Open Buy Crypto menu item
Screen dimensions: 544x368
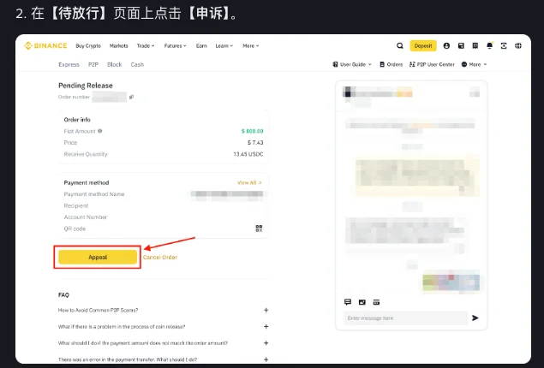click(88, 45)
